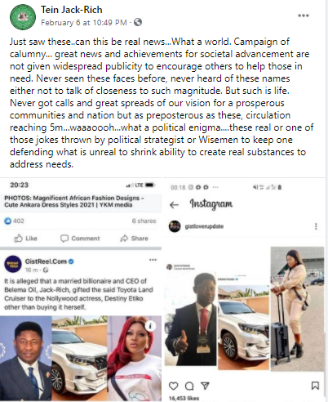Tap the Instagram heart like icon
This screenshot has width=328, height=402.
(174, 386)
